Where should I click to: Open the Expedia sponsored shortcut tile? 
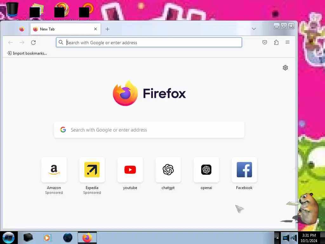tap(92, 170)
